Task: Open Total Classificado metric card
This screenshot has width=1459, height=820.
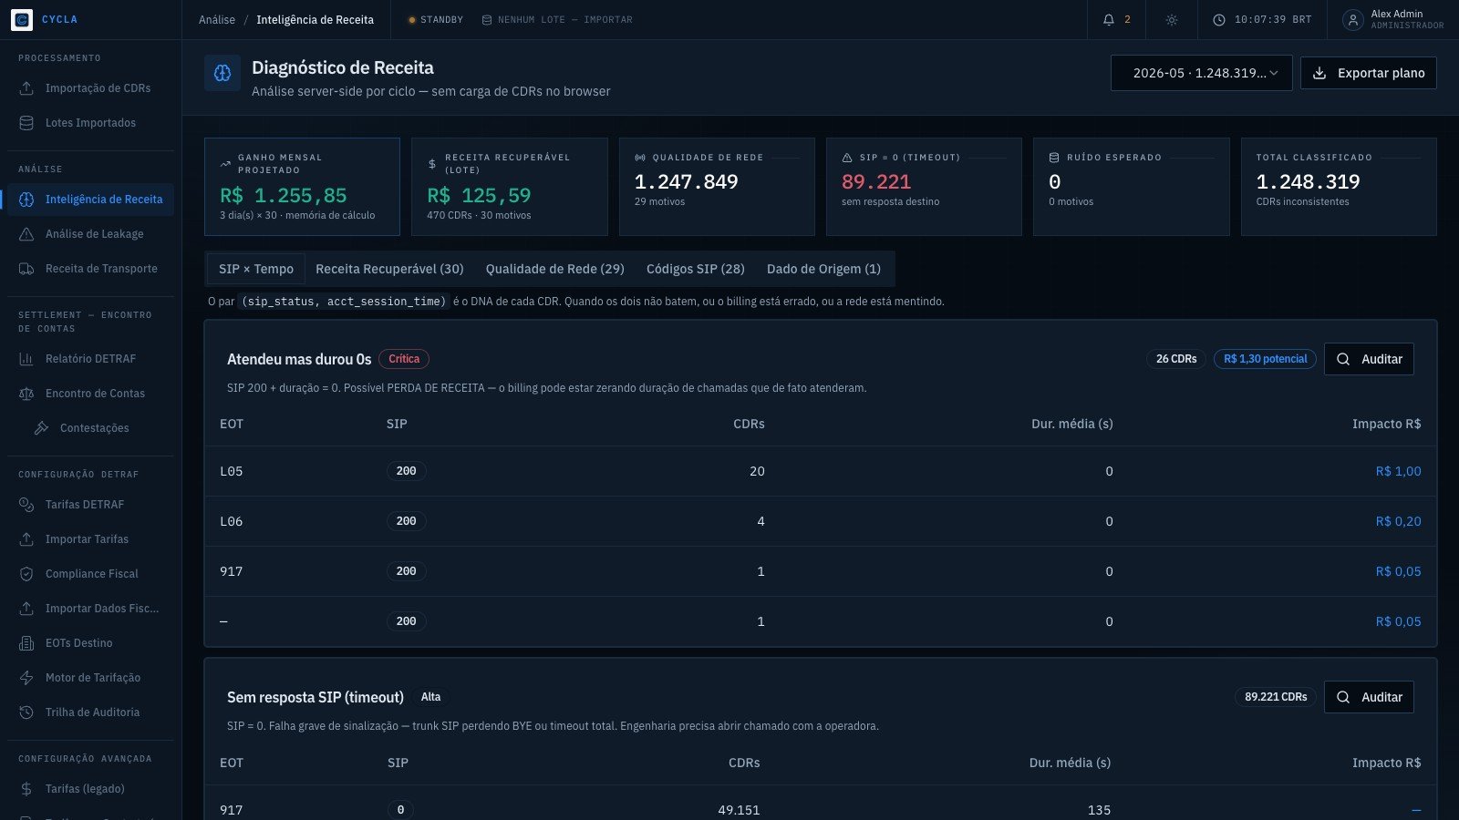Action: click(1339, 187)
